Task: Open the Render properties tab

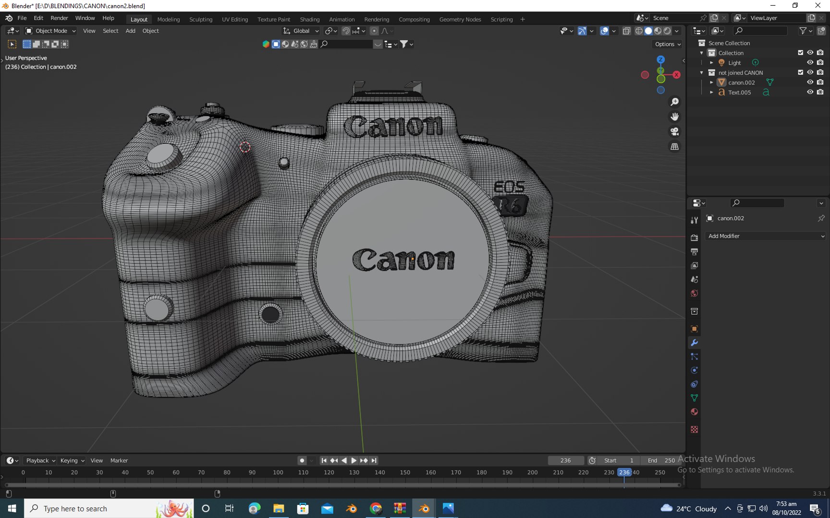Action: click(694, 237)
